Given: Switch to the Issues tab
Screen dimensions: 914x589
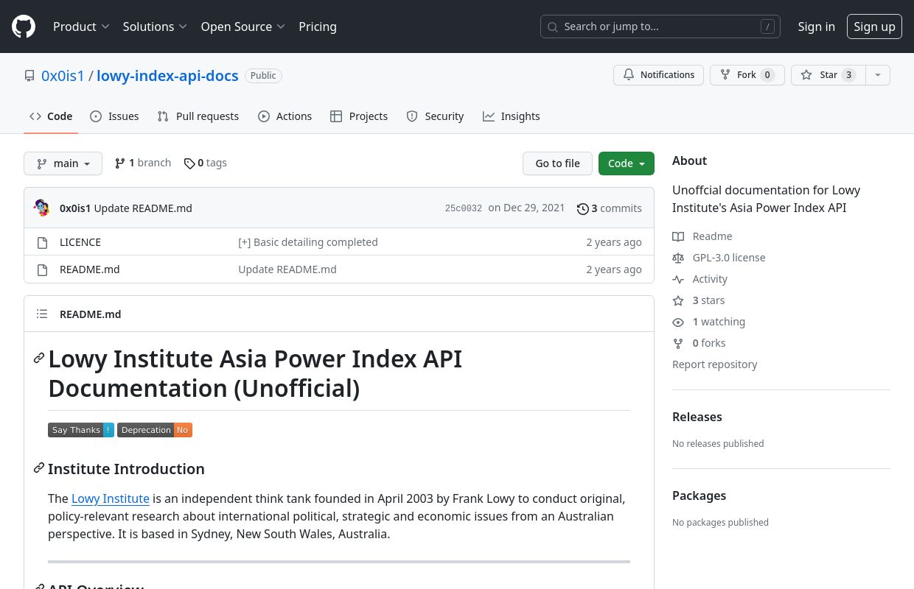Looking at the screenshot, I should tap(114, 116).
